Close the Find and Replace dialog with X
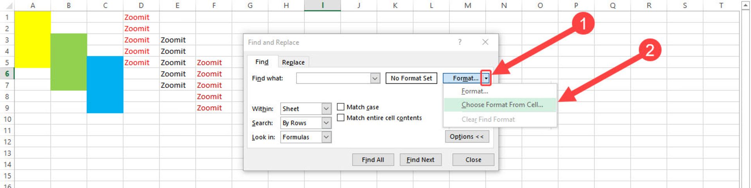Viewport: 751px width, 188px height. tap(485, 42)
